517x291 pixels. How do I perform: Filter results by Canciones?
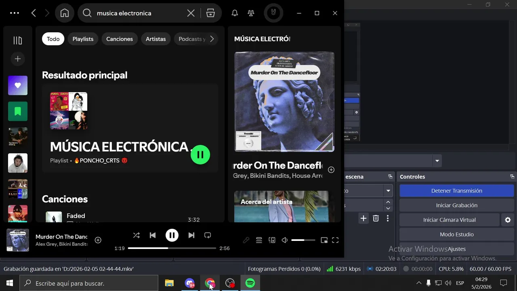pos(120,39)
